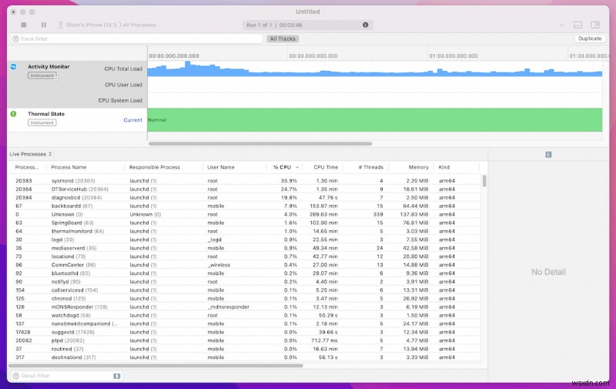Select the mediaserverd (35) row

click(244, 248)
